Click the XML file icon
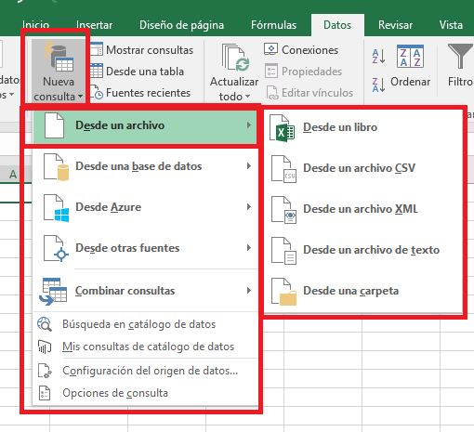This screenshot has width=474, height=432. [283, 210]
